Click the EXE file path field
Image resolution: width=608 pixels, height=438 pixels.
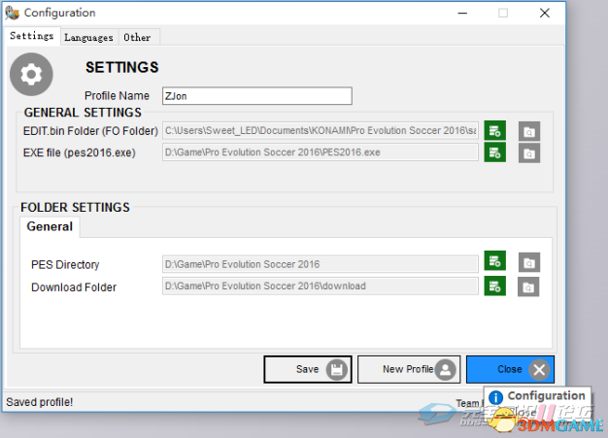coord(321,152)
